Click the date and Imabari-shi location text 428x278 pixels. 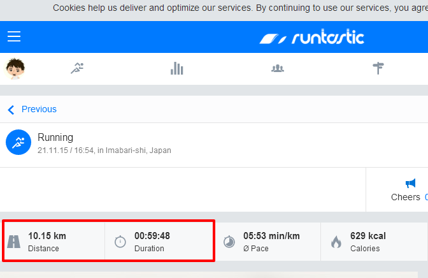tap(104, 150)
